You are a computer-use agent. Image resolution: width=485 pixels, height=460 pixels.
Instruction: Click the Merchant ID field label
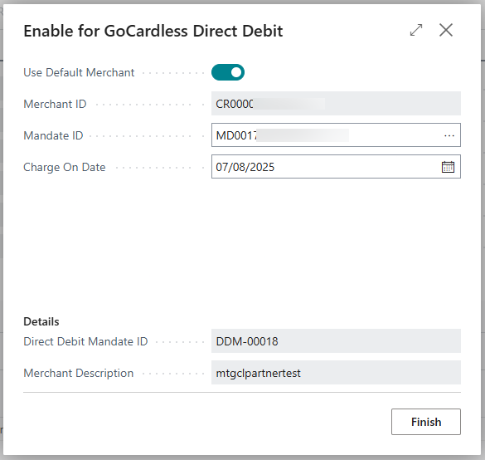click(55, 104)
